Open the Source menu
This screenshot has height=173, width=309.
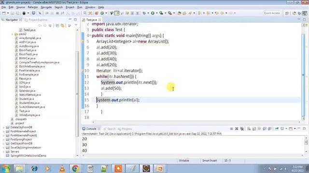(20, 7)
